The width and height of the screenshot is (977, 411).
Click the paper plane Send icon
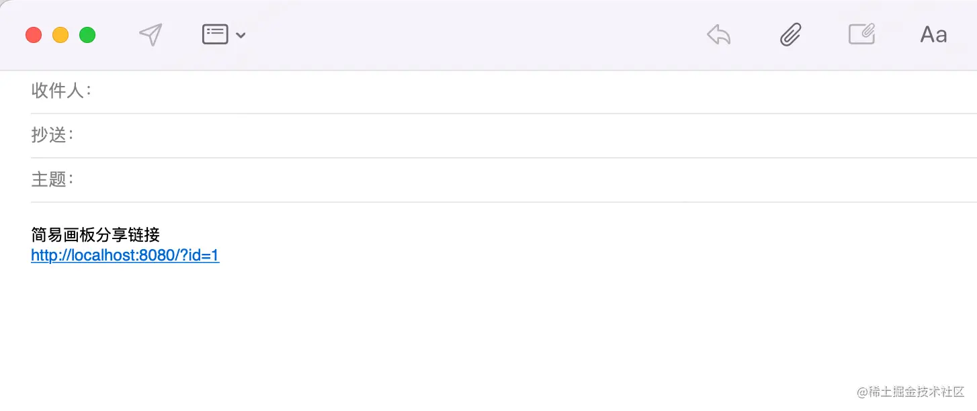click(x=151, y=35)
